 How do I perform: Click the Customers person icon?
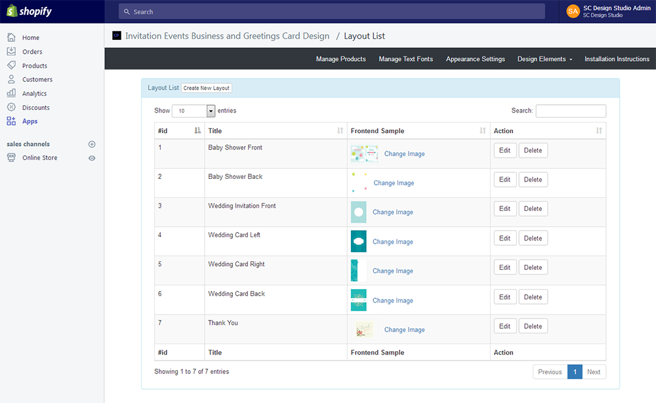11,79
